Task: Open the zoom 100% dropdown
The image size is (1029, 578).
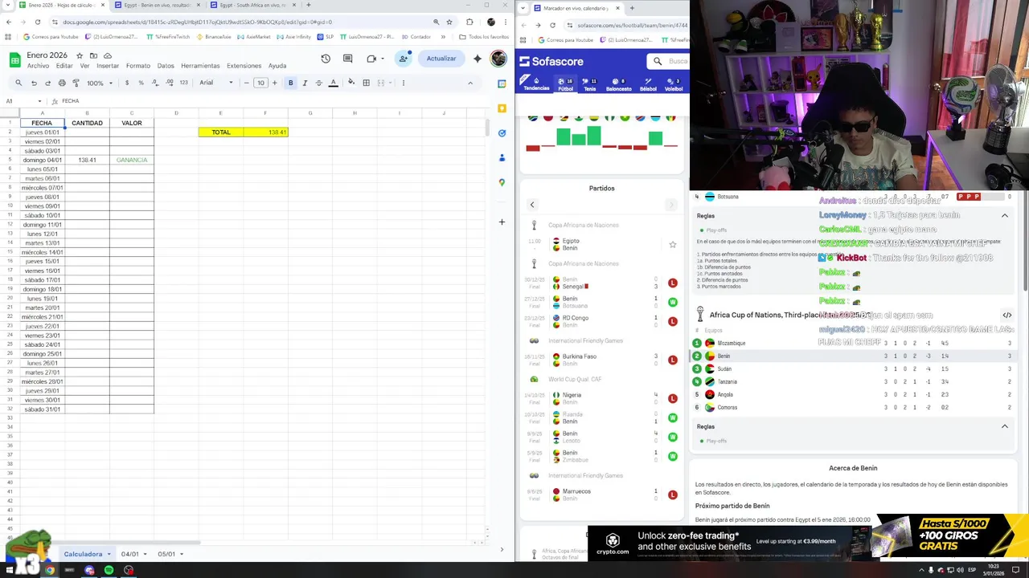Action: click(100, 83)
